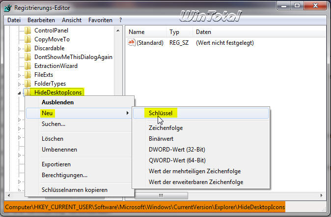This screenshot has height=217, width=331.
Task: Create a new Binärwert
Action: pyautogui.click(x=201, y=139)
